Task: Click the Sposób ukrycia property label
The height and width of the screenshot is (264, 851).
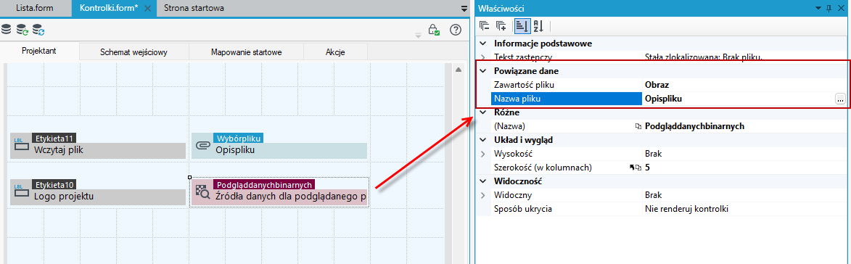Action: pyautogui.click(x=522, y=209)
